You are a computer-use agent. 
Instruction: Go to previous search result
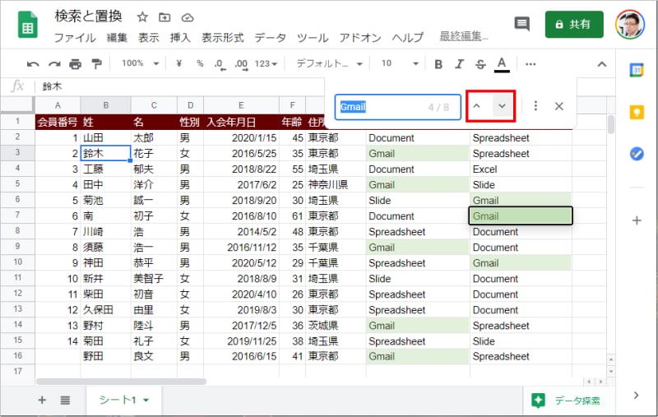[477, 106]
